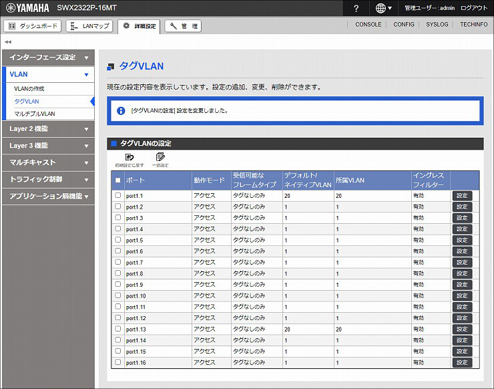Open the SYSLOG link
This screenshot has width=494, height=389.
(x=437, y=24)
